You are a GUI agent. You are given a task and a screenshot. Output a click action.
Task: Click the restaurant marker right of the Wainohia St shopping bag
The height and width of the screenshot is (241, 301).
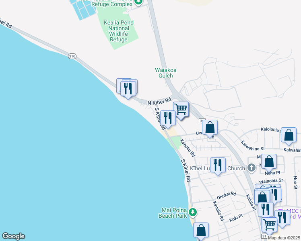coord(276,194)
